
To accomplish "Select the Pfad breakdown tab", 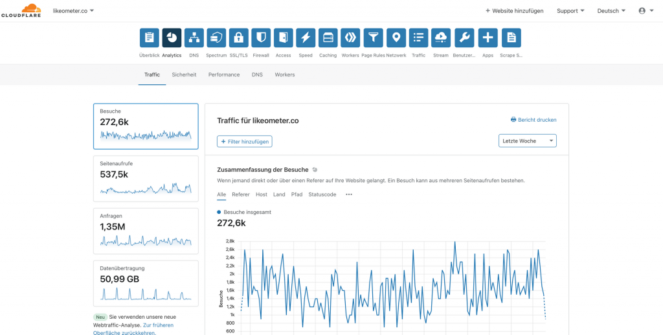I will (x=297, y=194).
